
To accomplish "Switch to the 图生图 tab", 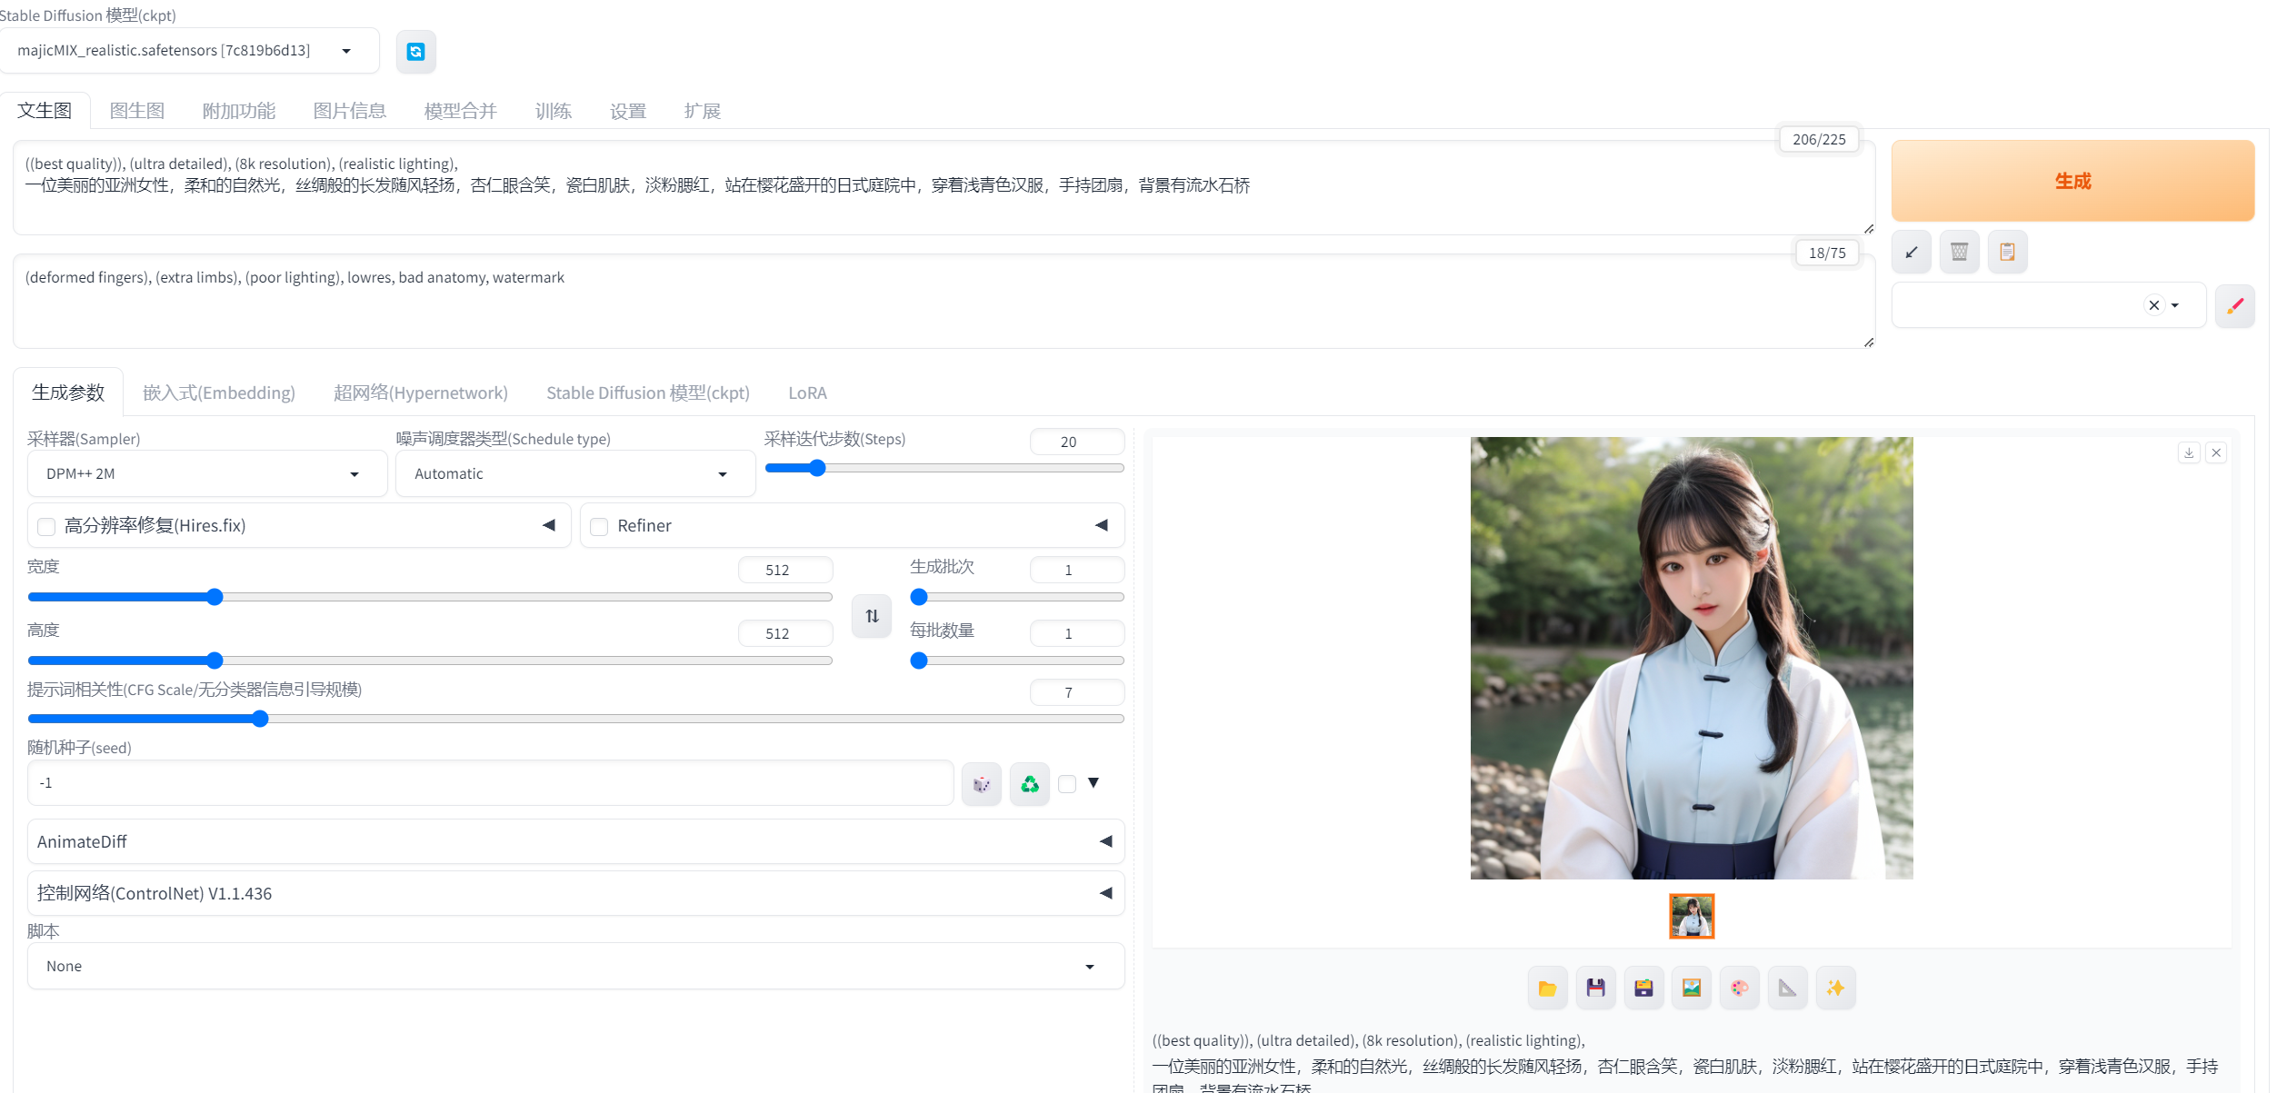I will point(136,112).
